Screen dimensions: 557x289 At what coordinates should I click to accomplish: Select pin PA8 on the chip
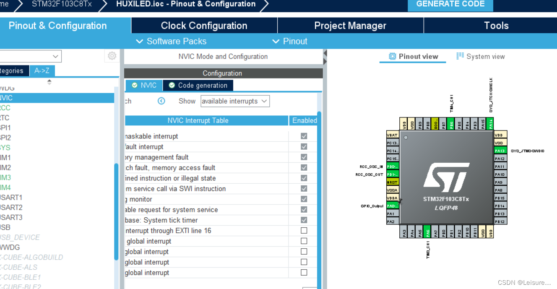500,190
